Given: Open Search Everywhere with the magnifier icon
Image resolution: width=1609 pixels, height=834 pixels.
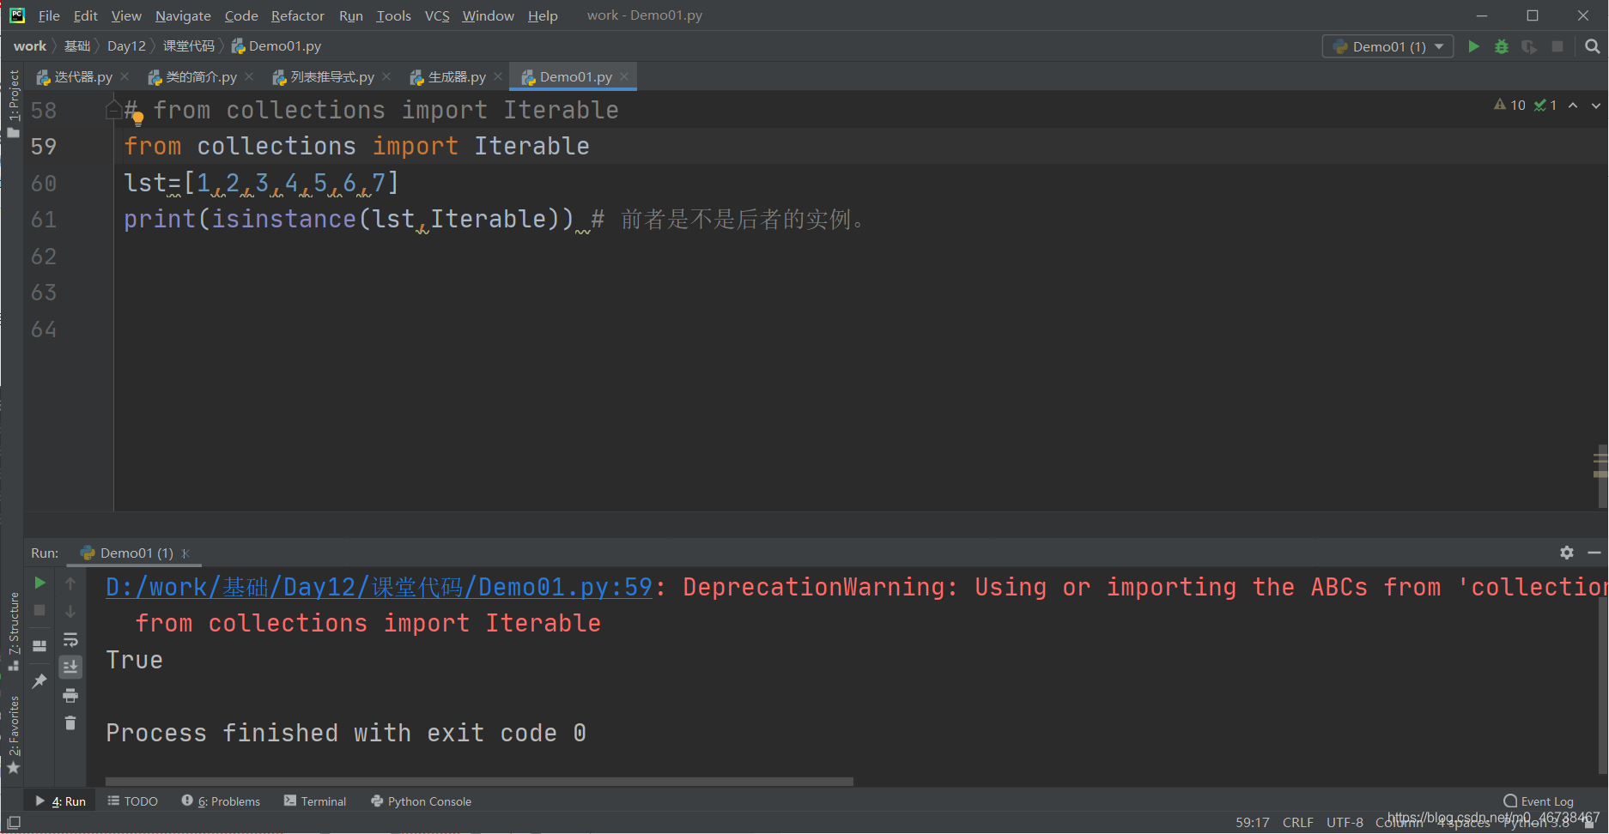Looking at the screenshot, I should coord(1593,46).
